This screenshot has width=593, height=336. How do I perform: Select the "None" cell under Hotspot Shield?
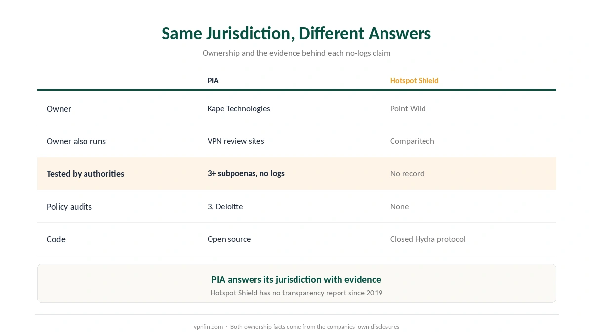399,207
